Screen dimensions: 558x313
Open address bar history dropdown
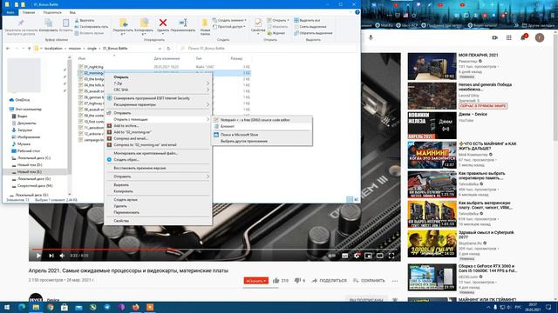[x=160, y=49]
